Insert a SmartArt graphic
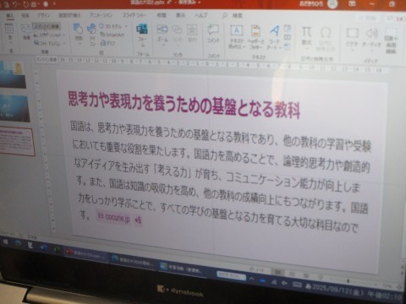 112,35
